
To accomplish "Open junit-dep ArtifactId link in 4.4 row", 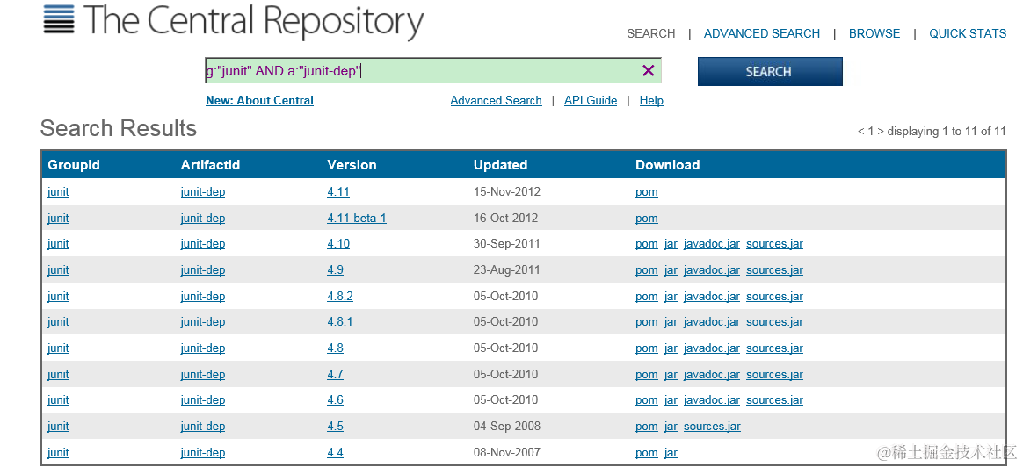I will pos(203,453).
